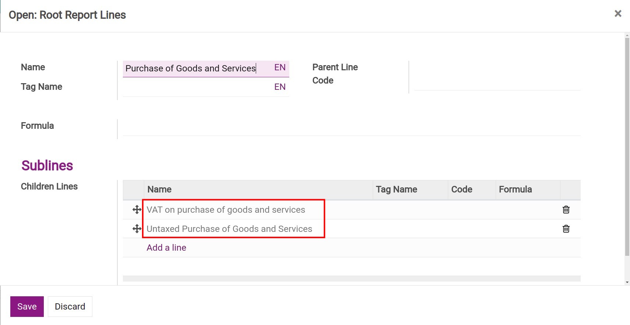Close the Root Report Lines dialog
This screenshot has height=325, width=630.
pos(618,14)
